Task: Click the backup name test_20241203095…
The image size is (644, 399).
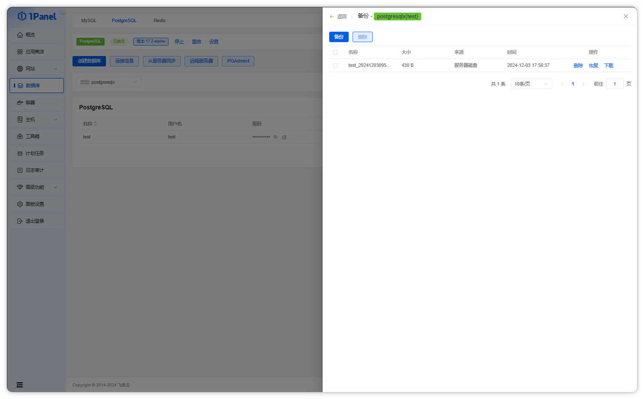Action: pyautogui.click(x=370, y=66)
